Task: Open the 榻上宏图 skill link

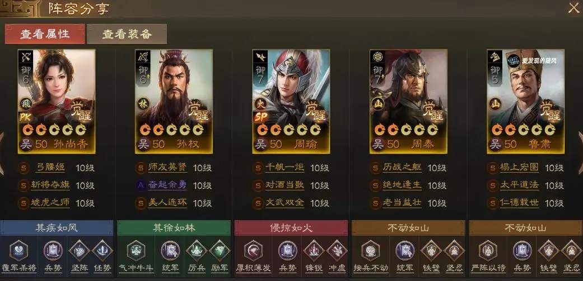Action: pos(519,168)
